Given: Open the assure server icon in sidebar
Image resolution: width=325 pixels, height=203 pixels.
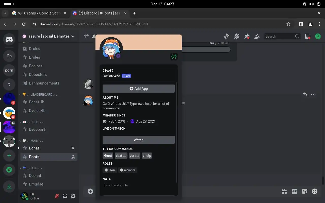Looking at the screenshot, I should click(9, 127).
